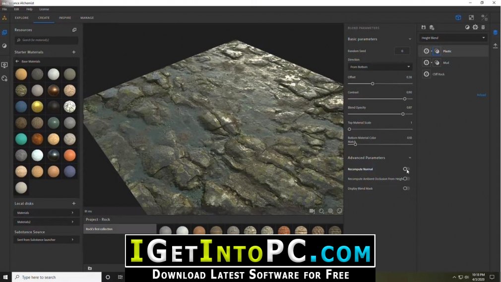
Task: Switch to the 2D viewport mode
Action: pos(471,17)
